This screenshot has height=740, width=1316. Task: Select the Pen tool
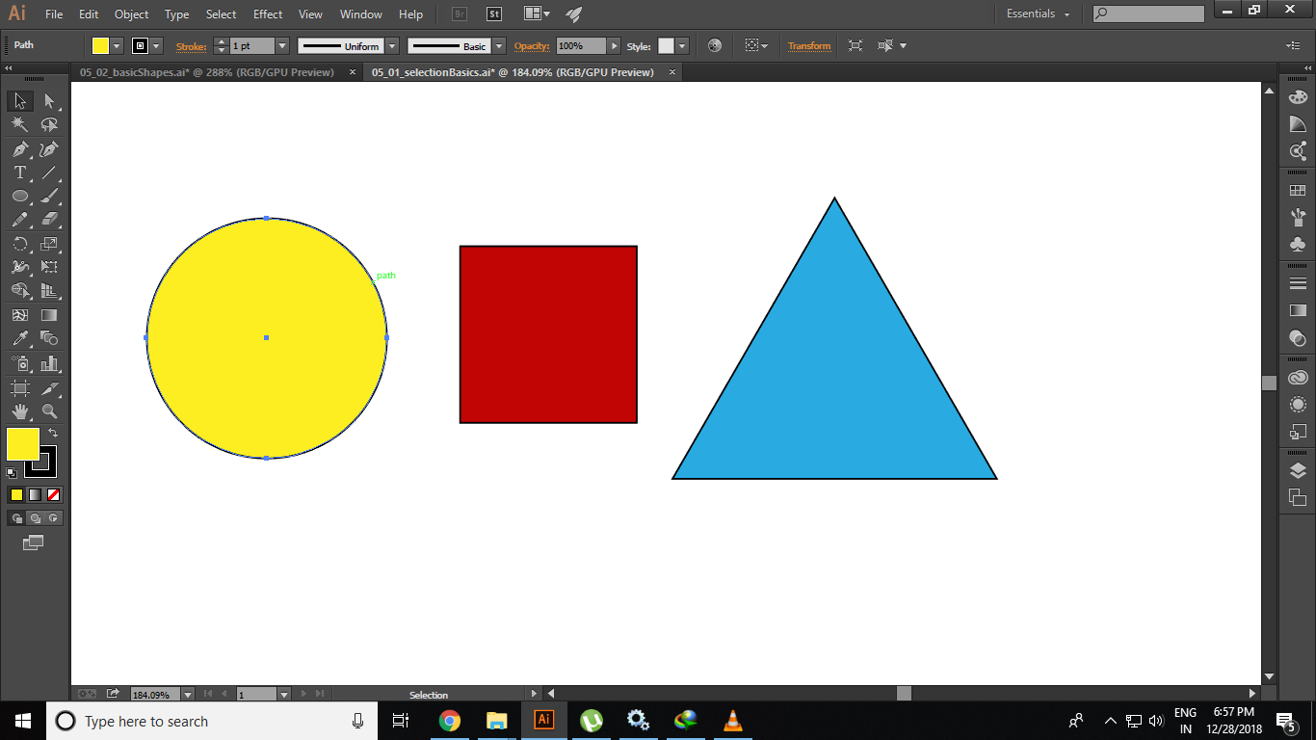[20, 148]
